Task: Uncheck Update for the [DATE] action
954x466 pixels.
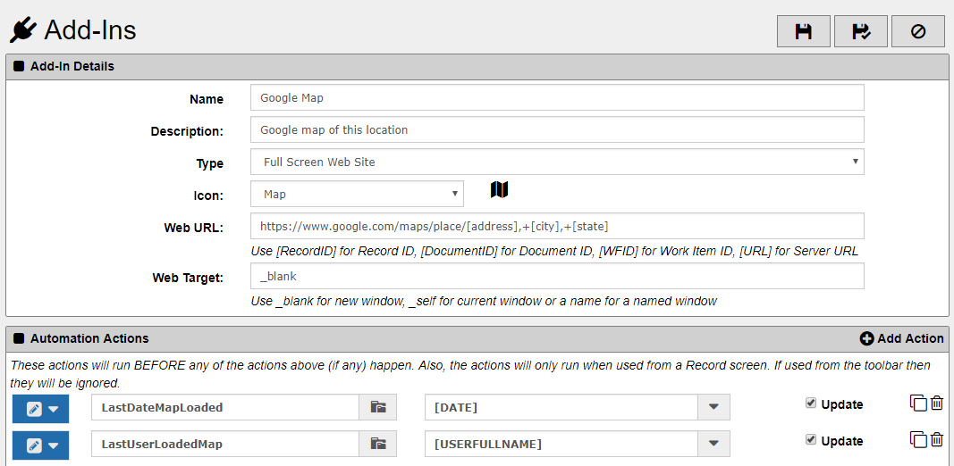Action: [x=810, y=404]
